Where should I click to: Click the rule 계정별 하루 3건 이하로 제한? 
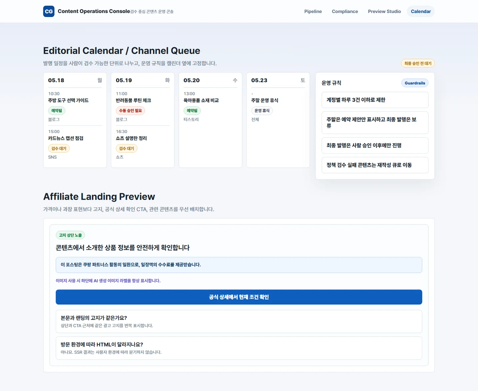click(x=375, y=100)
